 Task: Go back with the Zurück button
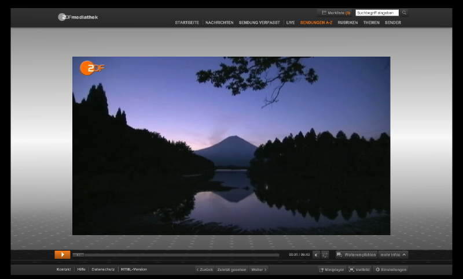tap(204, 270)
